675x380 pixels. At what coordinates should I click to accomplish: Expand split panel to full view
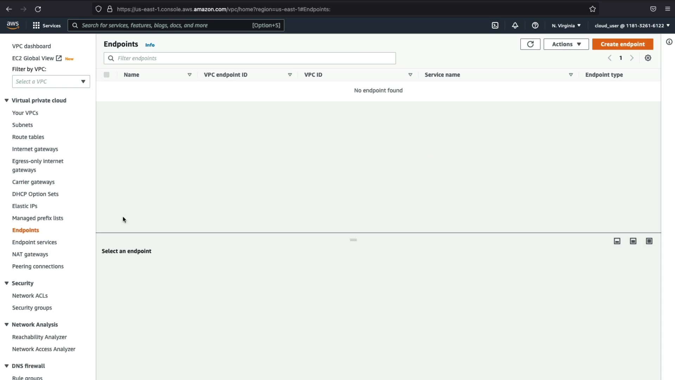(x=649, y=241)
